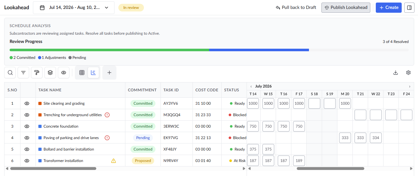
Task: Click the timeline horizontal scrollbar
Action: click(330, 169)
